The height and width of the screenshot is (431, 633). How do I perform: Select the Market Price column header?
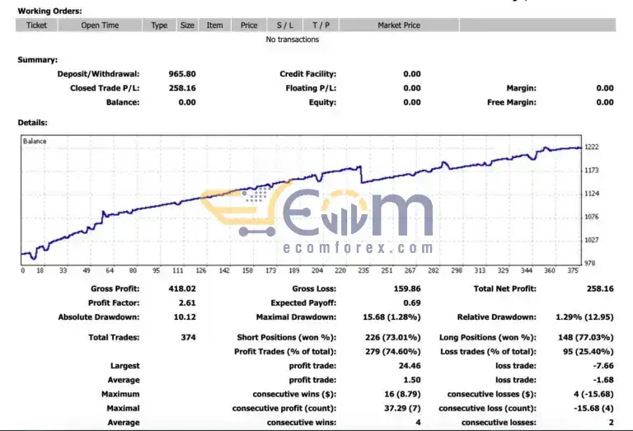399,25
